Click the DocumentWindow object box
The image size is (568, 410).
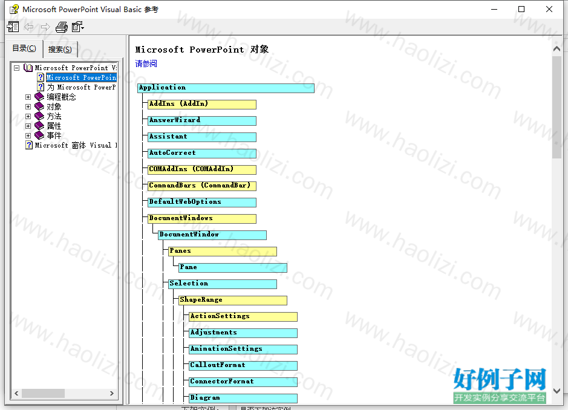[x=212, y=235]
